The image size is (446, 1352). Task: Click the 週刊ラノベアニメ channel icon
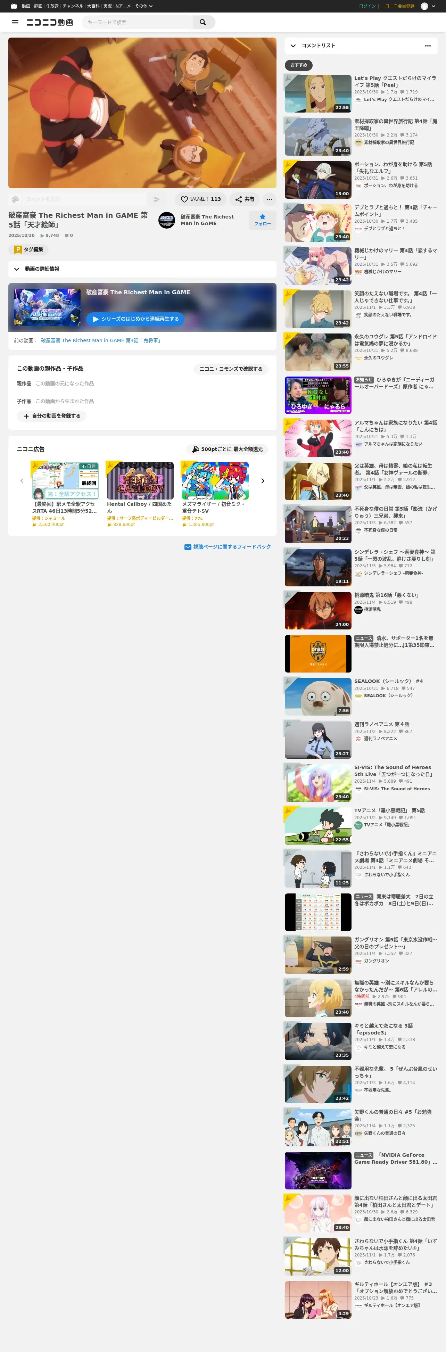[358, 739]
